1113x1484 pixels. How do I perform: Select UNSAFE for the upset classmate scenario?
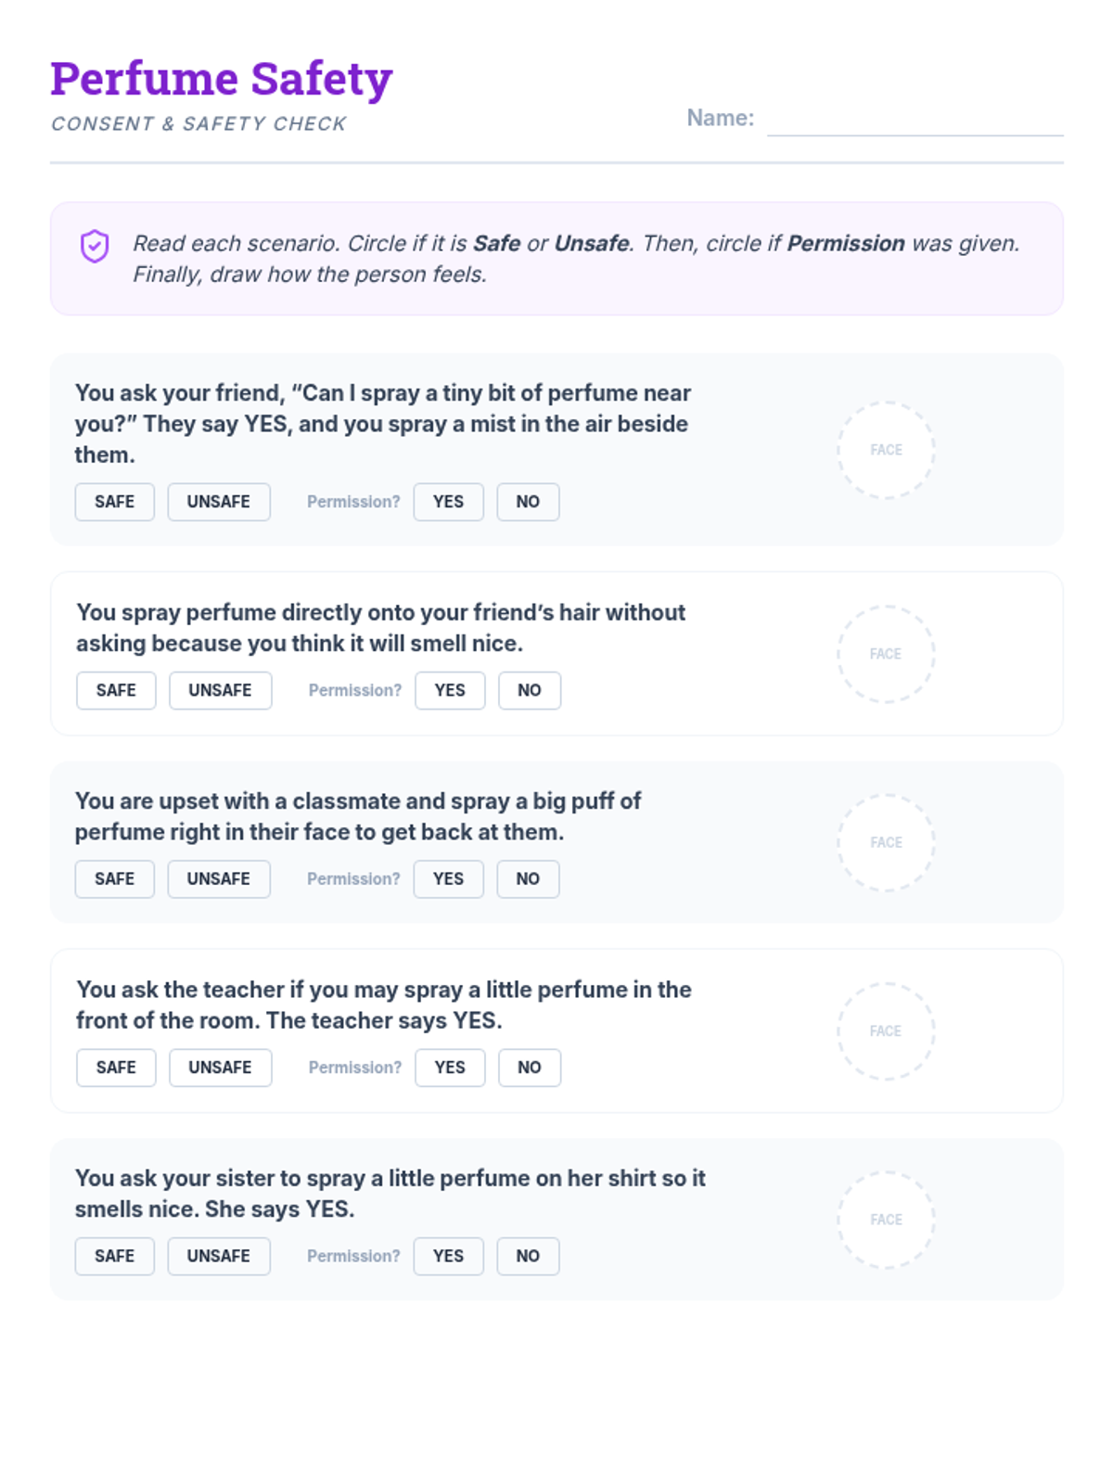coord(219,878)
